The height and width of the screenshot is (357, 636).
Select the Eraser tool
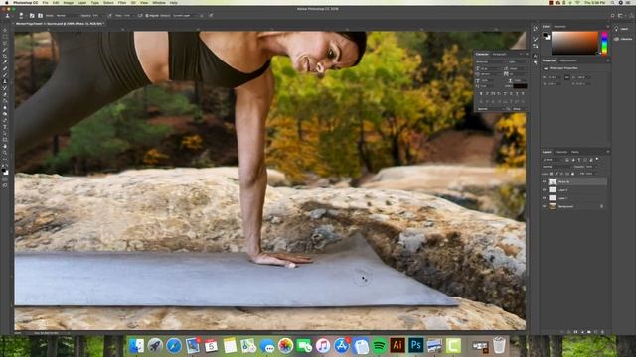pos(5,94)
